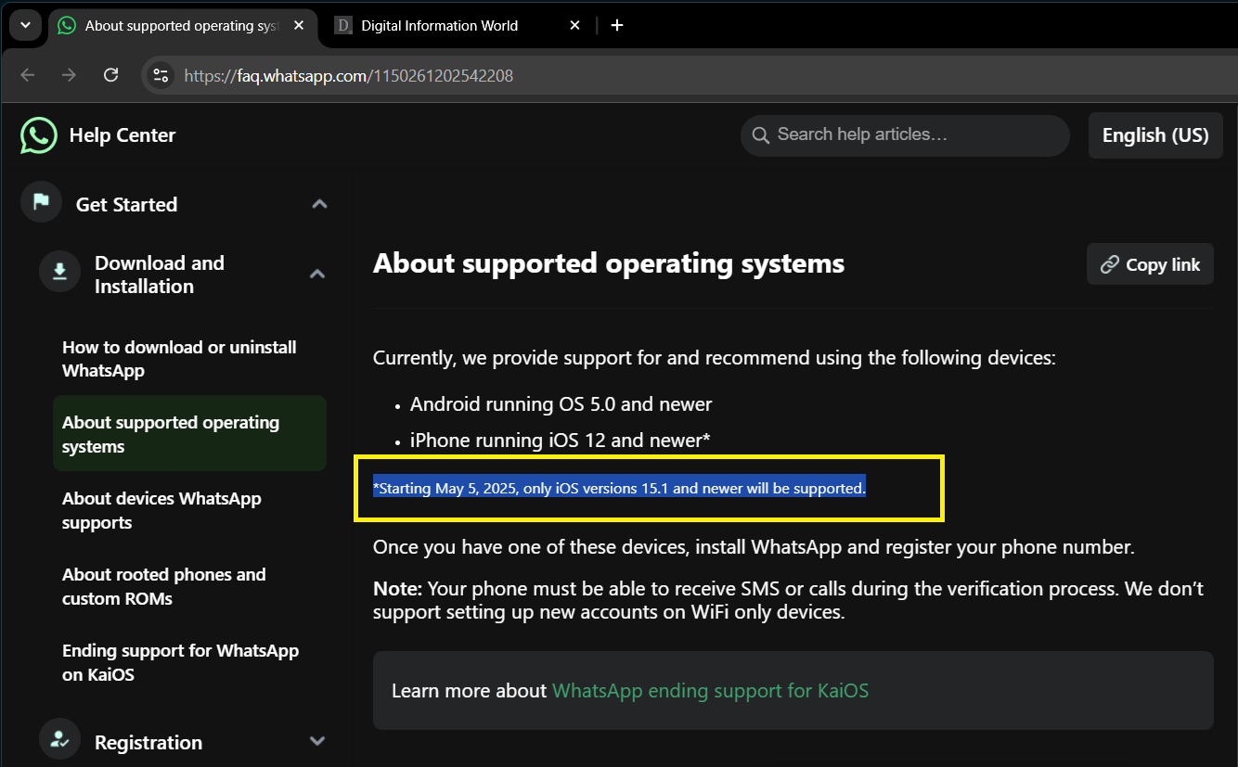Open About rooted phones and custom ROMs

[x=164, y=586]
